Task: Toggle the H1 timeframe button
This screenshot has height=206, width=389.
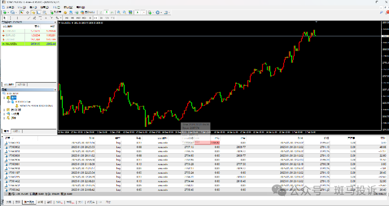Action: pos(90,18)
